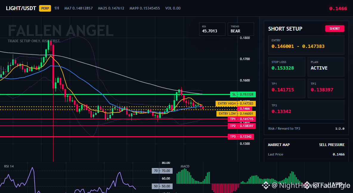Click the TP3 chart price tag
Screen dimensions: 353x193
(241, 136)
